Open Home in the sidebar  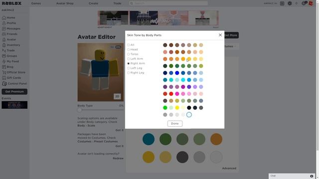click(x=8, y=18)
